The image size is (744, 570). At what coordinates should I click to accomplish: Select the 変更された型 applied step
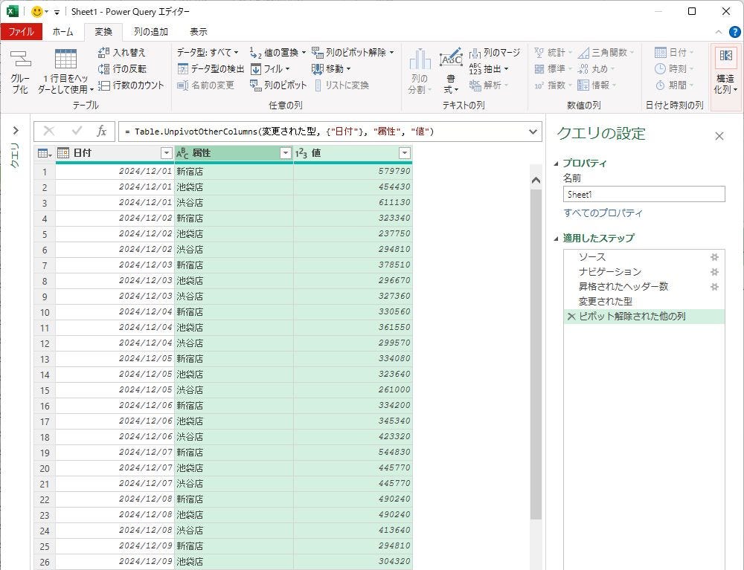(605, 302)
